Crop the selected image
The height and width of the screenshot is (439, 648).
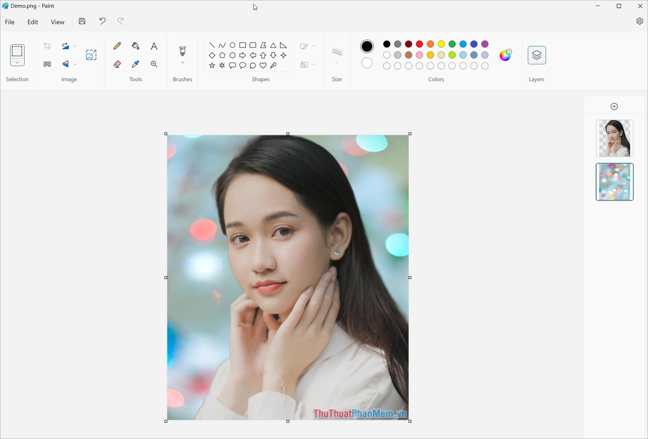click(47, 46)
